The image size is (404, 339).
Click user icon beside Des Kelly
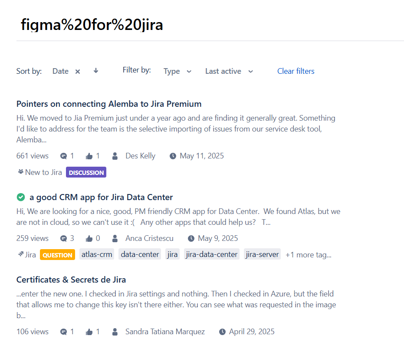pyautogui.click(x=115, y=156)
